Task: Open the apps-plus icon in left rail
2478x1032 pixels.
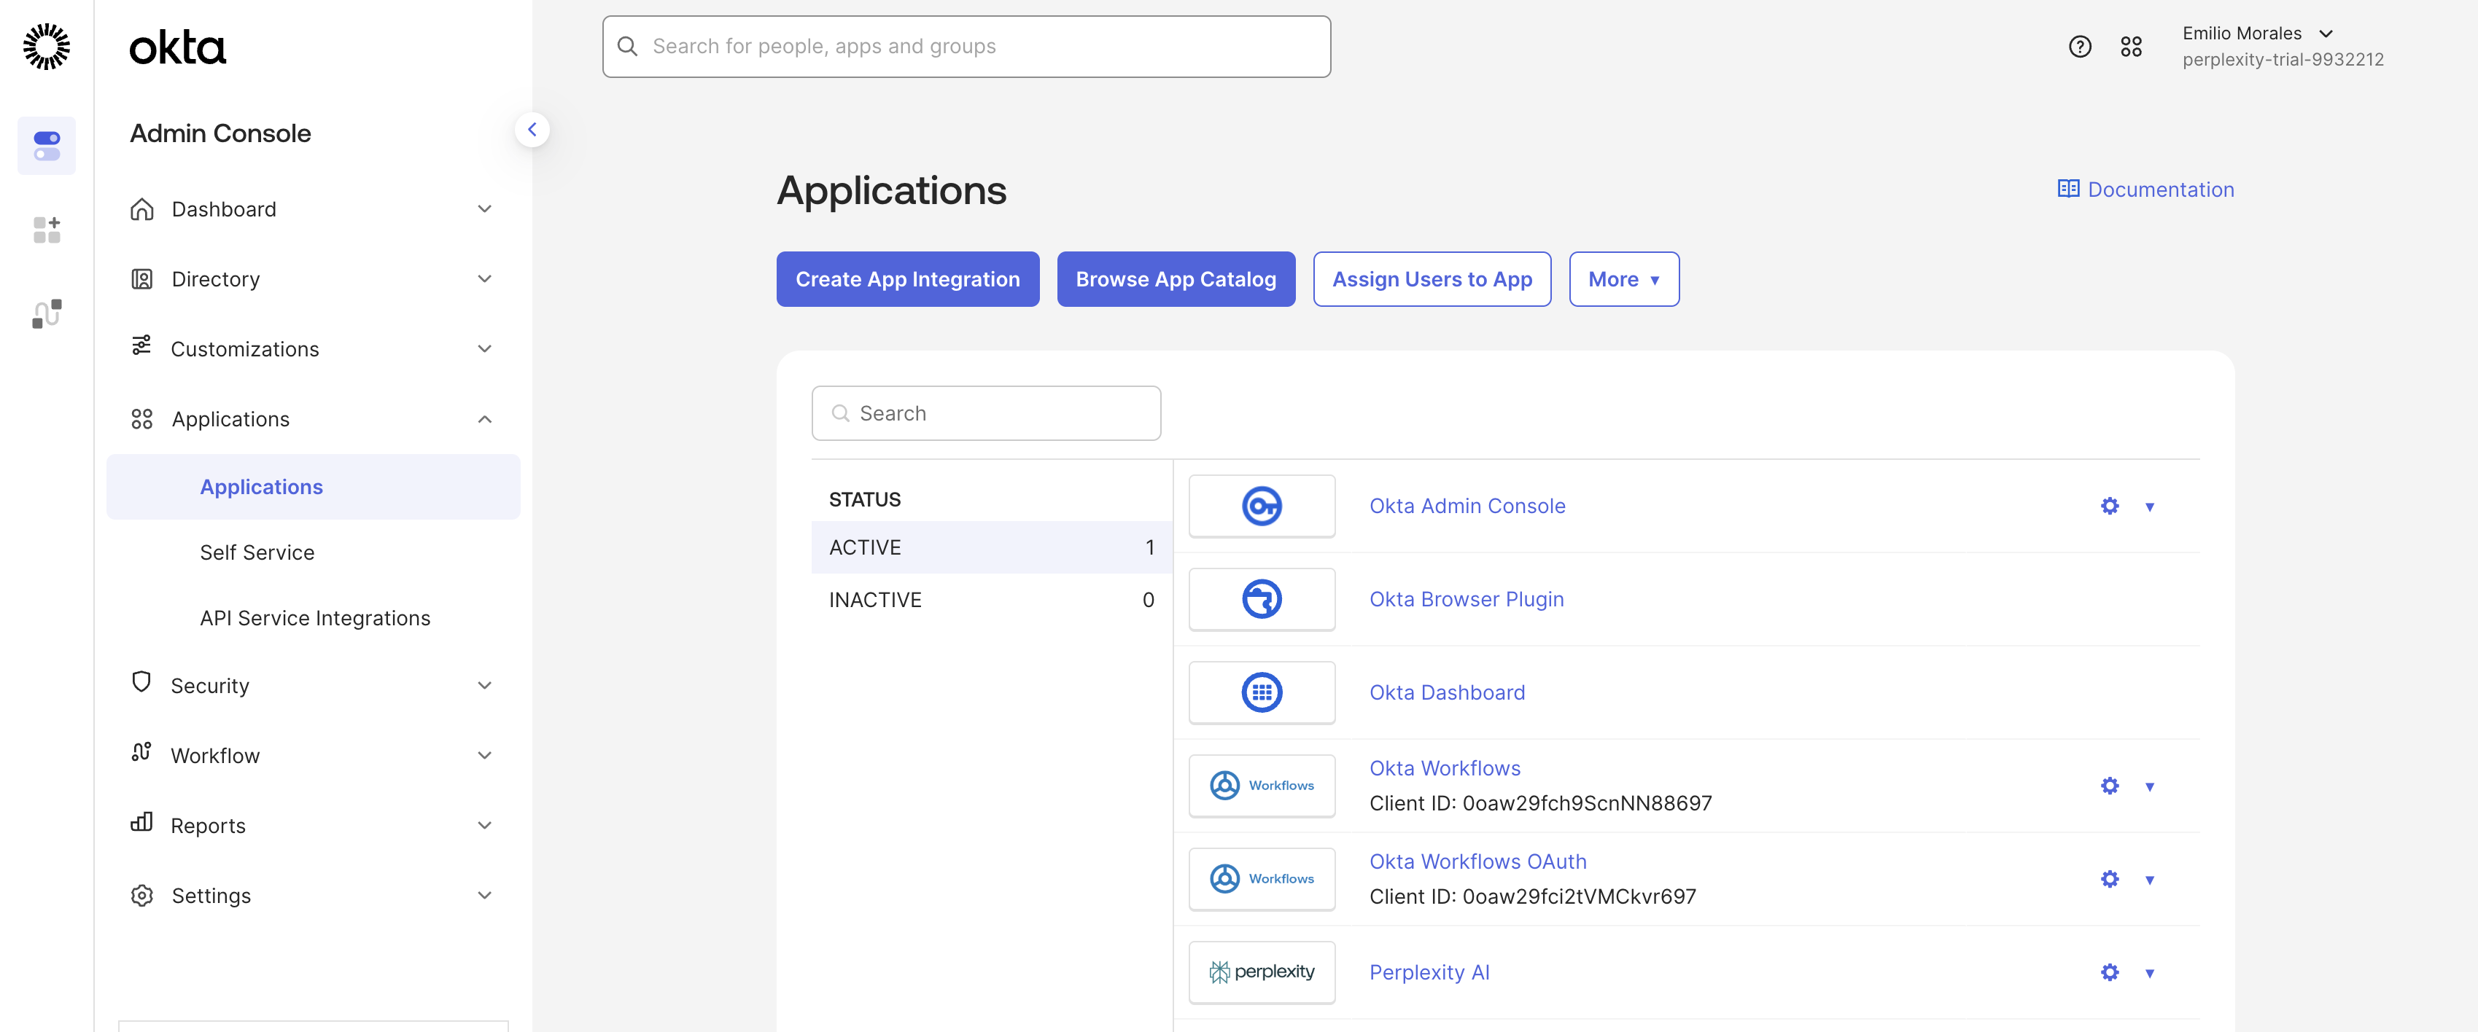Action: [46, 230]
